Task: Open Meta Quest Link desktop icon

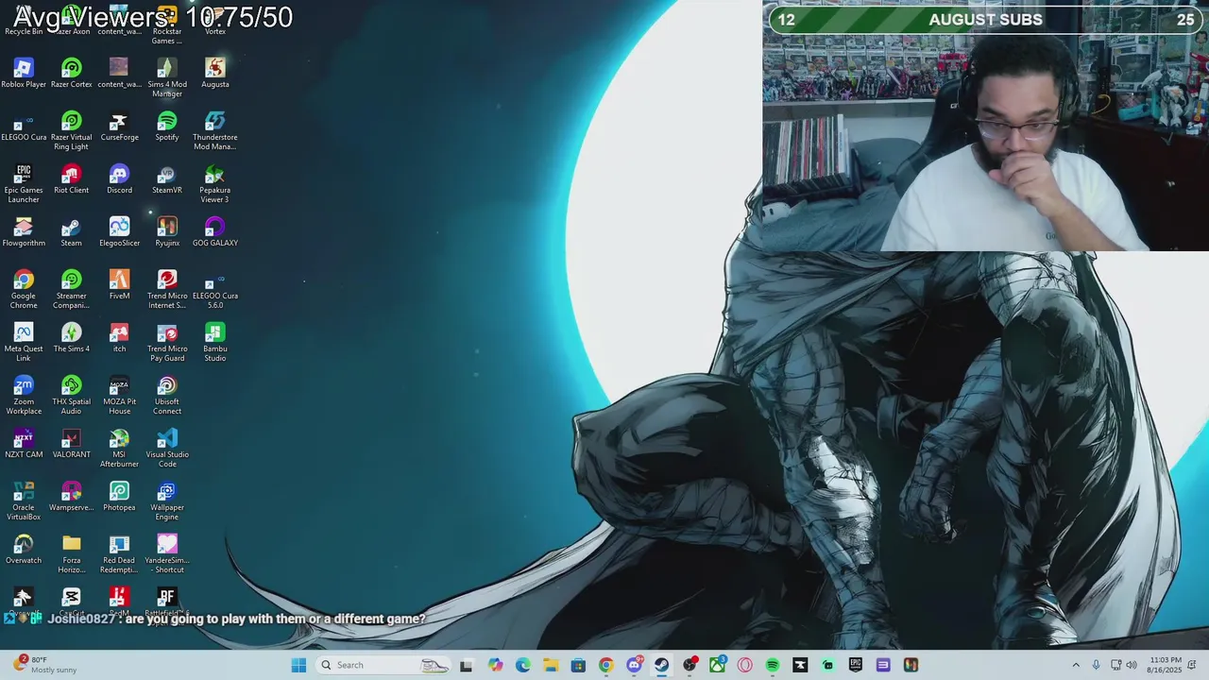Action: [24, 342]
